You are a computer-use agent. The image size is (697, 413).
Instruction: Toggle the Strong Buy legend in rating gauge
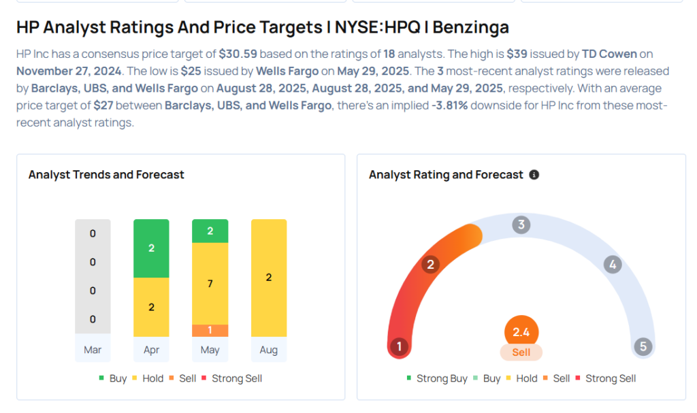437,378
